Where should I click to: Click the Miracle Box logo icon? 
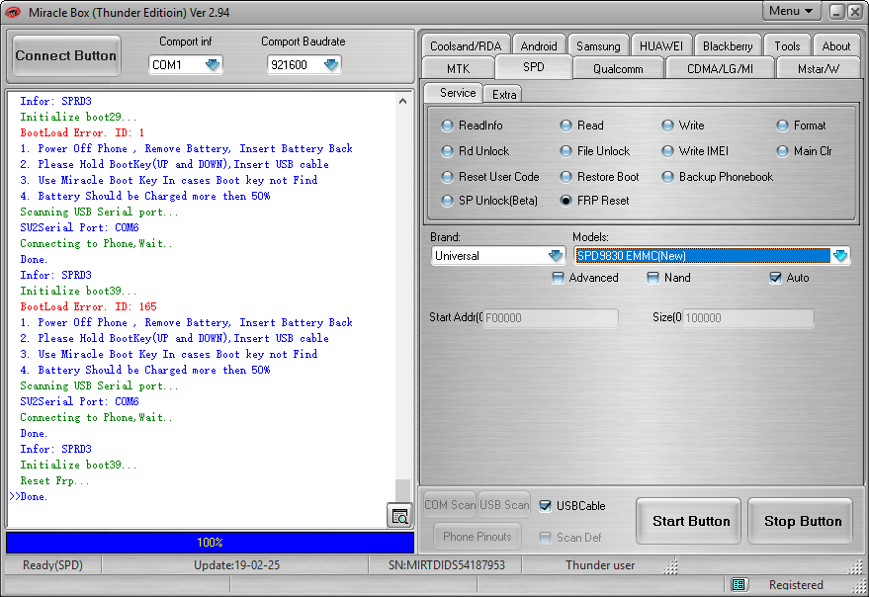pyautogui.click(x=13, y=12)
